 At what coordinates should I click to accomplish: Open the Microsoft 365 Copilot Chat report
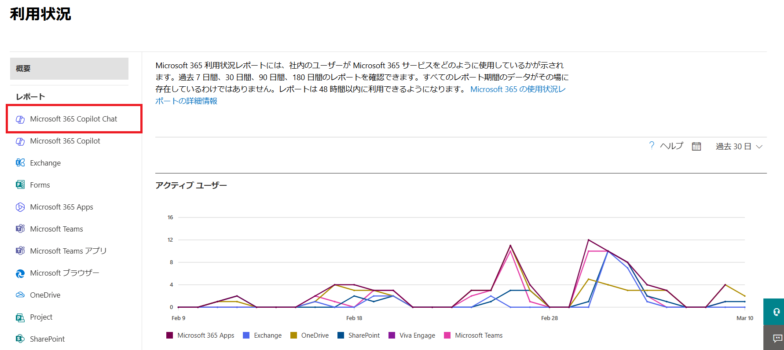click(73, 119)
